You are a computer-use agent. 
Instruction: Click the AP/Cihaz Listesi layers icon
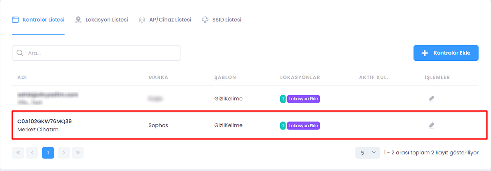click(142, 20)
